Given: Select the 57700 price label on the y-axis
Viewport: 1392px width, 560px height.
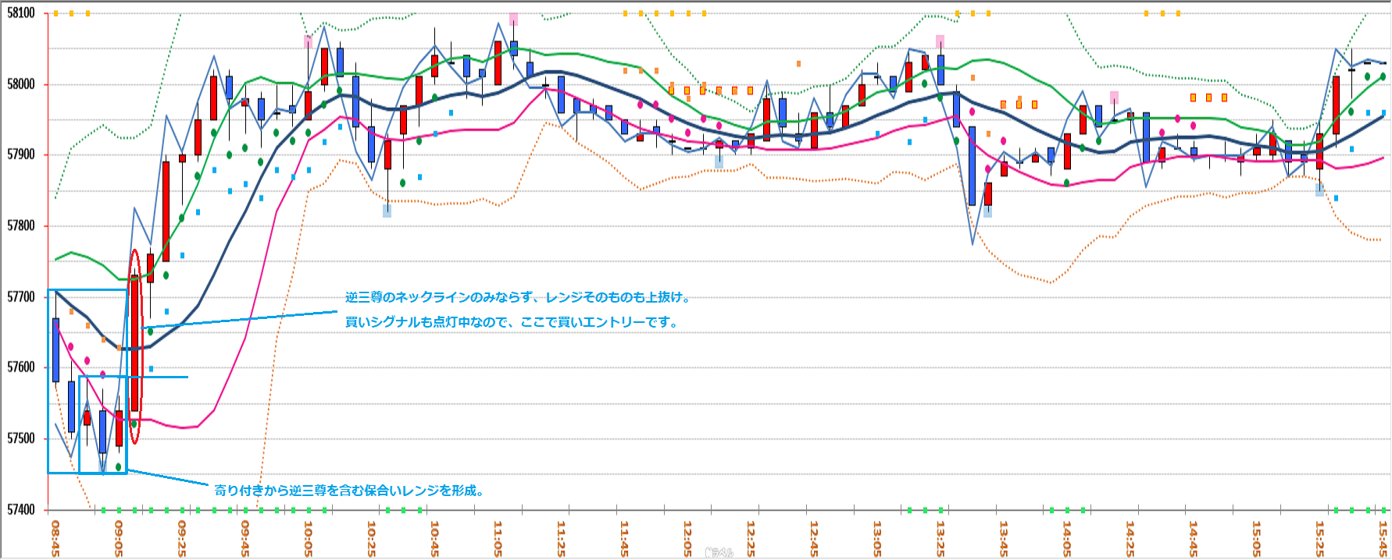Looking at the screenshot, I should [x=21, y=296].
